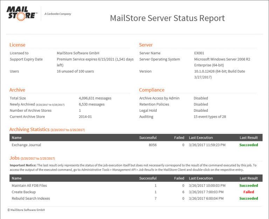Select the License section heading

[17, 45]
